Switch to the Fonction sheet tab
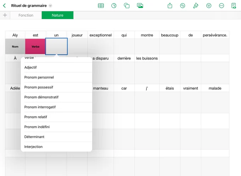The height and width of the screenshot is (176, 241). coord(26,15)
